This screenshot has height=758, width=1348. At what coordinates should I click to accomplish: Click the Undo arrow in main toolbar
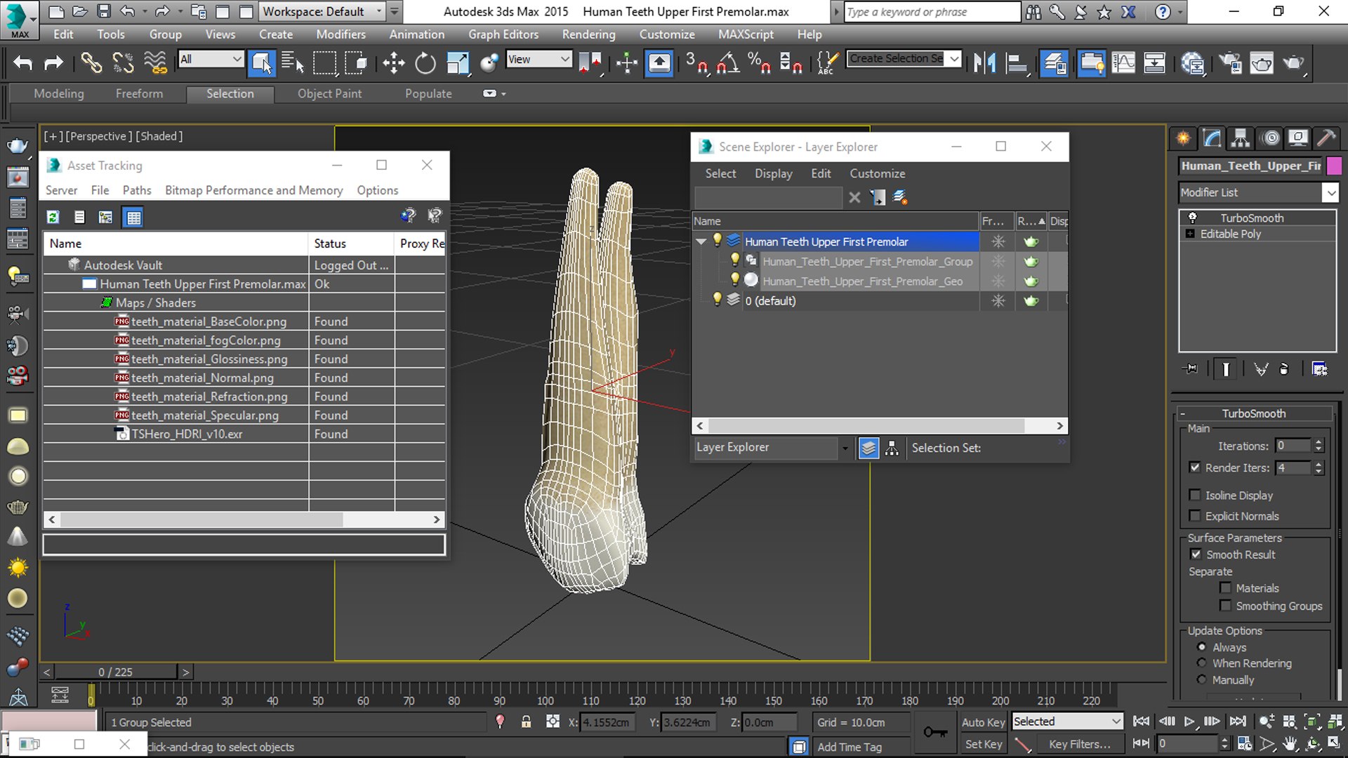(x=22, y=63)
